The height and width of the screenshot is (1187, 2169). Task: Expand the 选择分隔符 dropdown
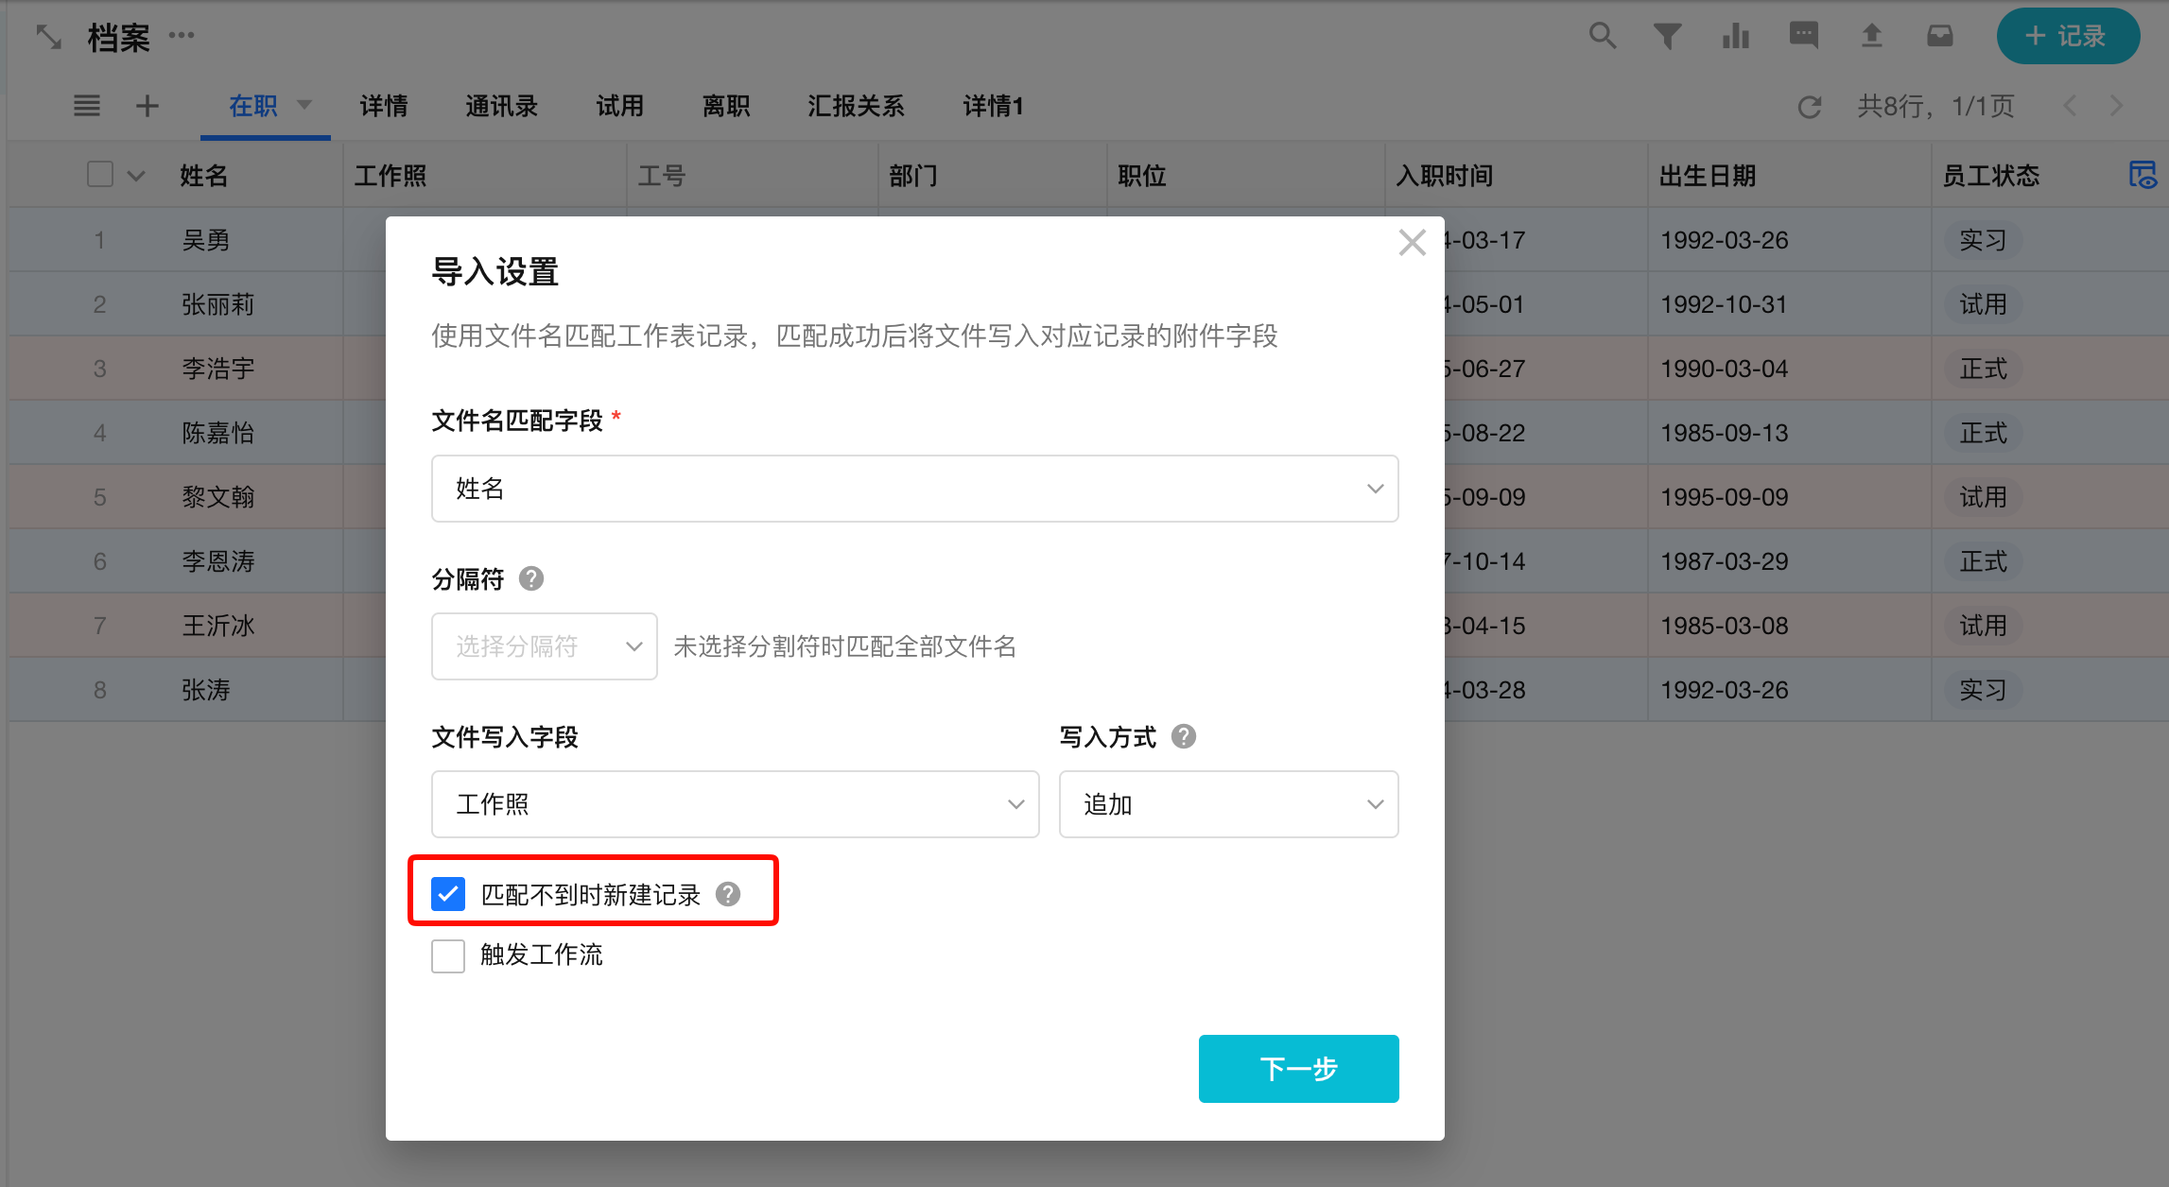point(544,646)
